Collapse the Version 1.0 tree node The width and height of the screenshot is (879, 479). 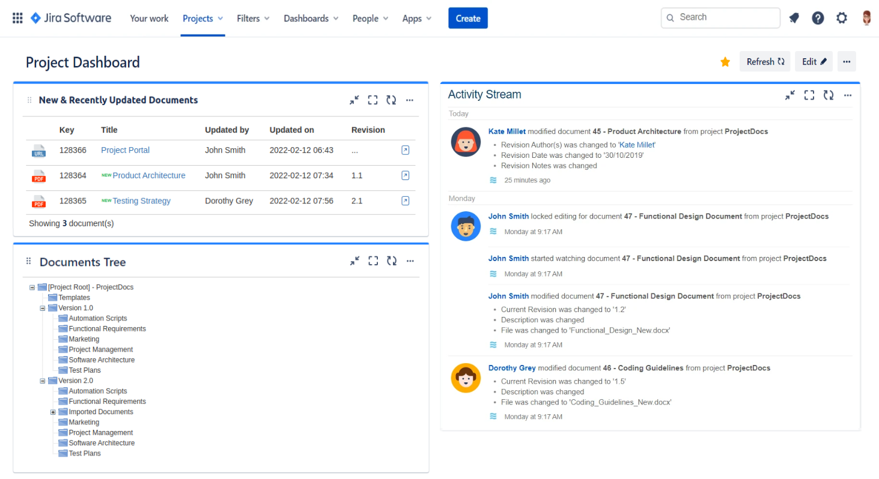click(x=43, y=308)
